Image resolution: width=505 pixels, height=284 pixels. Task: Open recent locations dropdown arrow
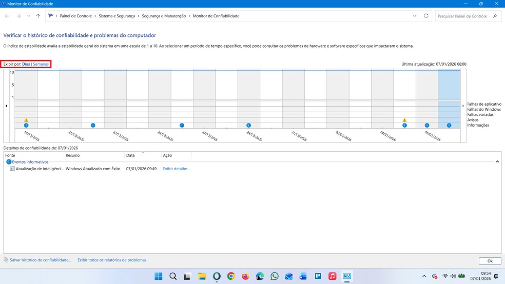tap(29, 16)
